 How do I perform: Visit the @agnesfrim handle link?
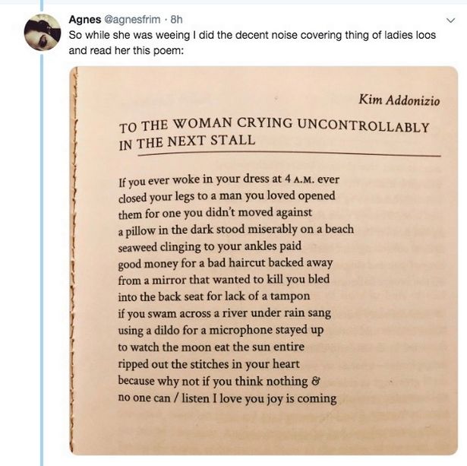click(132, 19)
